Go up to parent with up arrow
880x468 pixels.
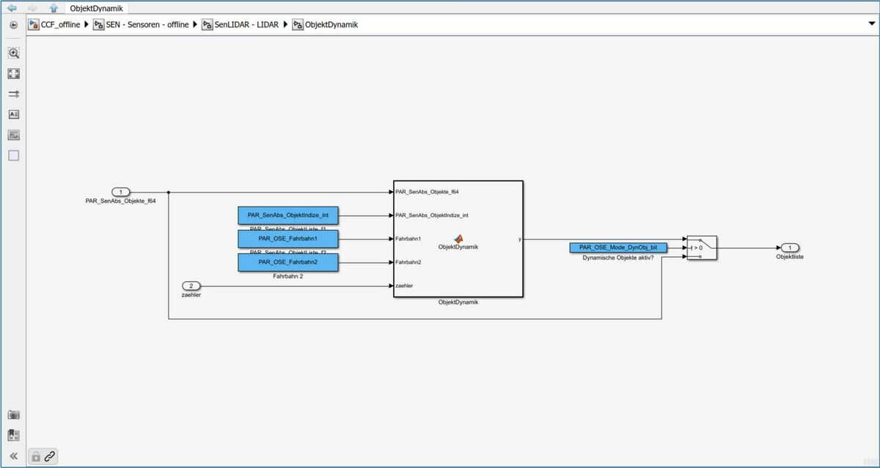(x=53, y=8)
